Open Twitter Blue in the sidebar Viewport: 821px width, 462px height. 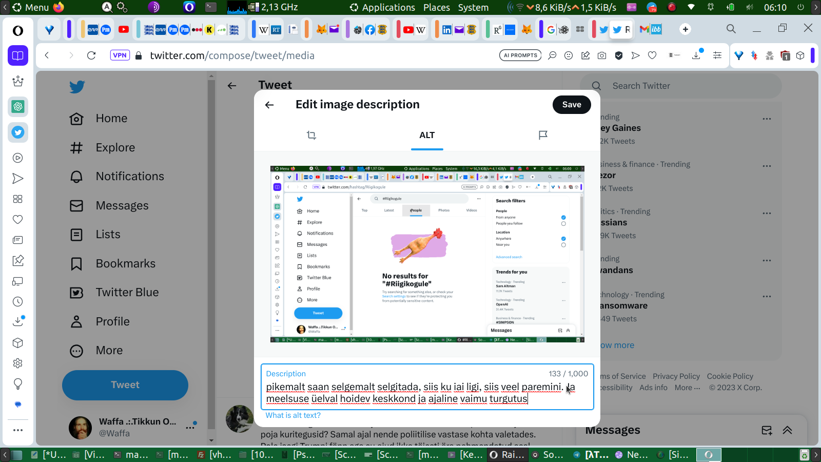(114, 293)
